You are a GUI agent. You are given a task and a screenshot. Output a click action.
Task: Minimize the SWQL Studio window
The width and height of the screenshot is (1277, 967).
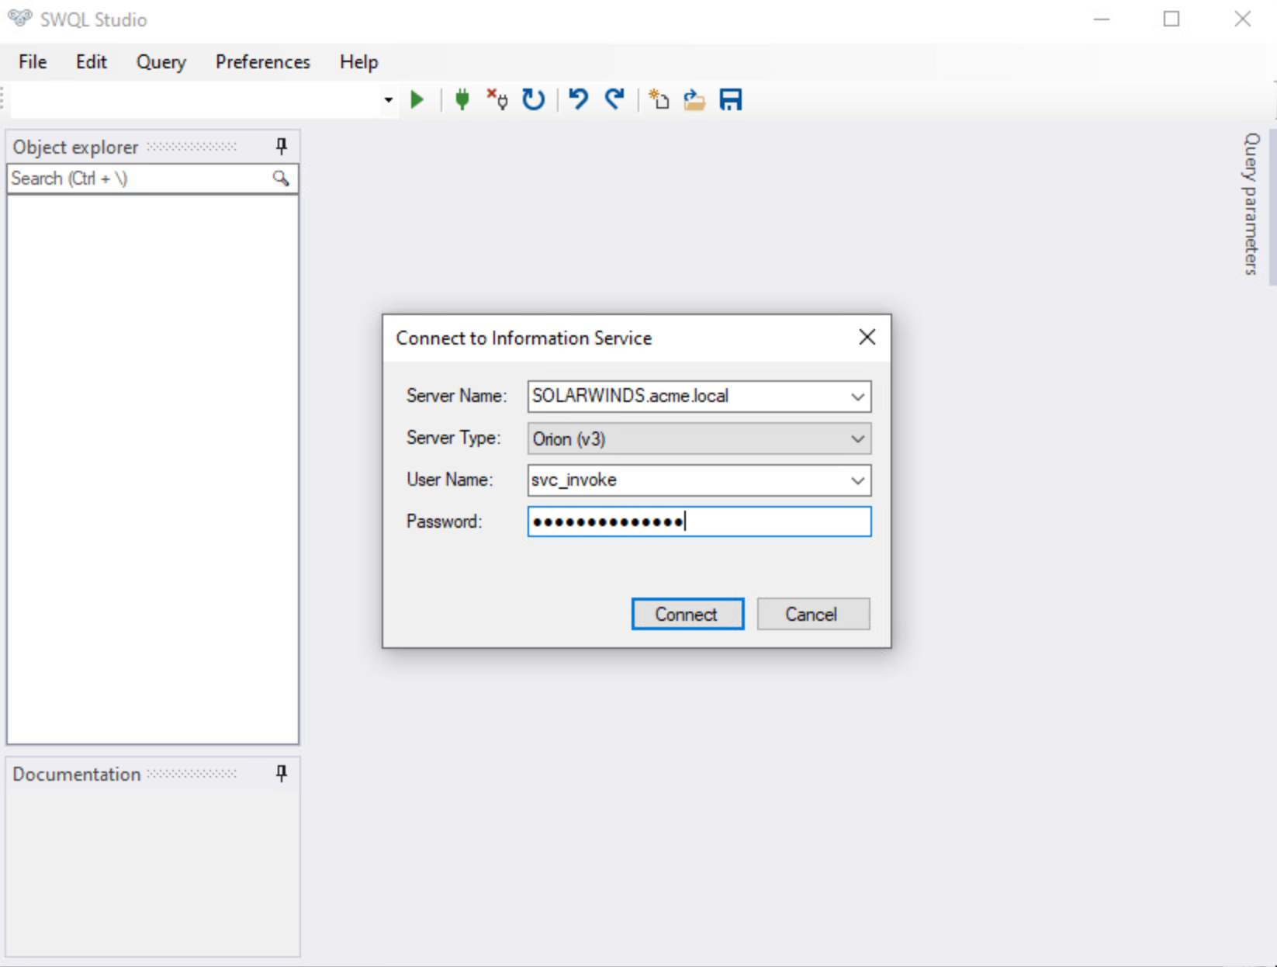pos(1101,19)
